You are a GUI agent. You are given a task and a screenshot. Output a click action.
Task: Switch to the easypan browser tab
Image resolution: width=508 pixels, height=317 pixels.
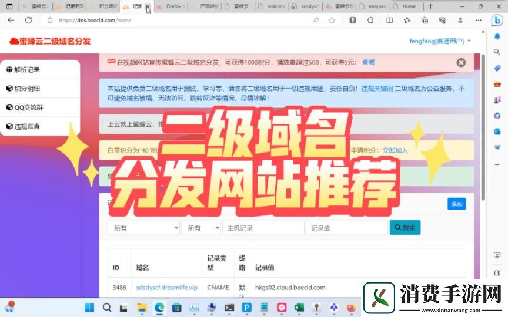(373, 6)
